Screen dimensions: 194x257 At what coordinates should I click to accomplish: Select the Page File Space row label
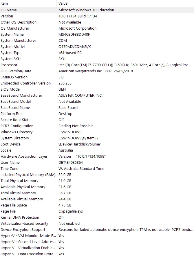(14, 205)
